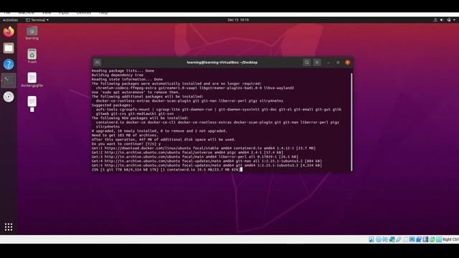Open the volume indicator in Ubuntu top bar

[x=442, y=20]
